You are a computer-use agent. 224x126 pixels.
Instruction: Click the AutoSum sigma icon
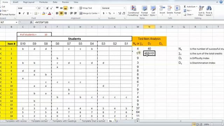coord(185,7)
